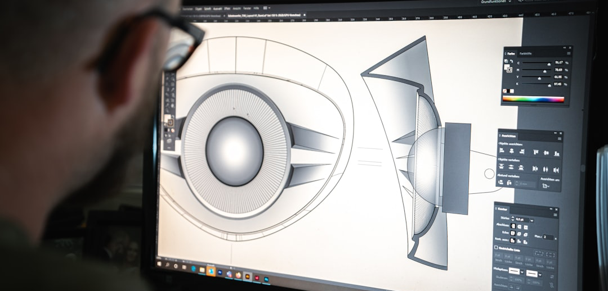Swap fill and stroke in Farbe panel
Screen dimensions: 608x291
click(511, 61)
